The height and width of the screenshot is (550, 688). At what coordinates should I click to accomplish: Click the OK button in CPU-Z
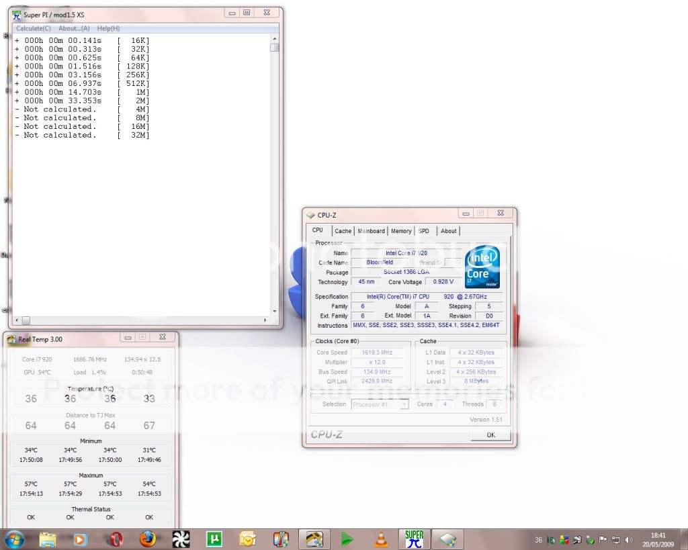click(490, 434)
